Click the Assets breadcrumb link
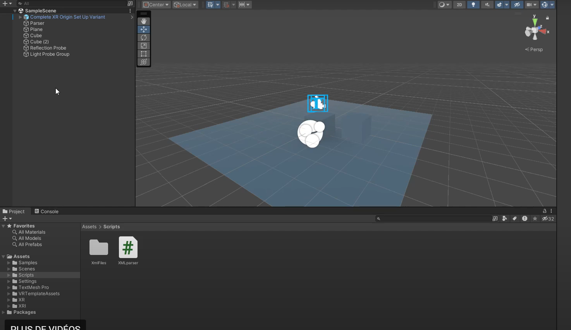 coord(89,227)
